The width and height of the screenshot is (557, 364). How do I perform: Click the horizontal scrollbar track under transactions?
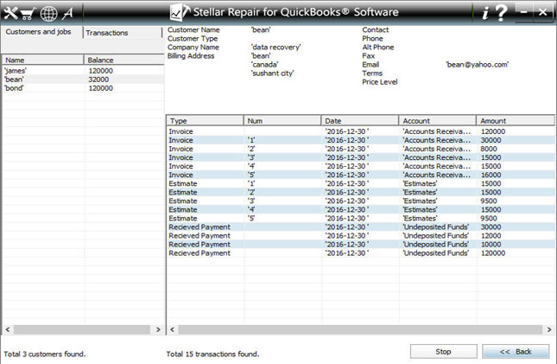click(361, 329)
